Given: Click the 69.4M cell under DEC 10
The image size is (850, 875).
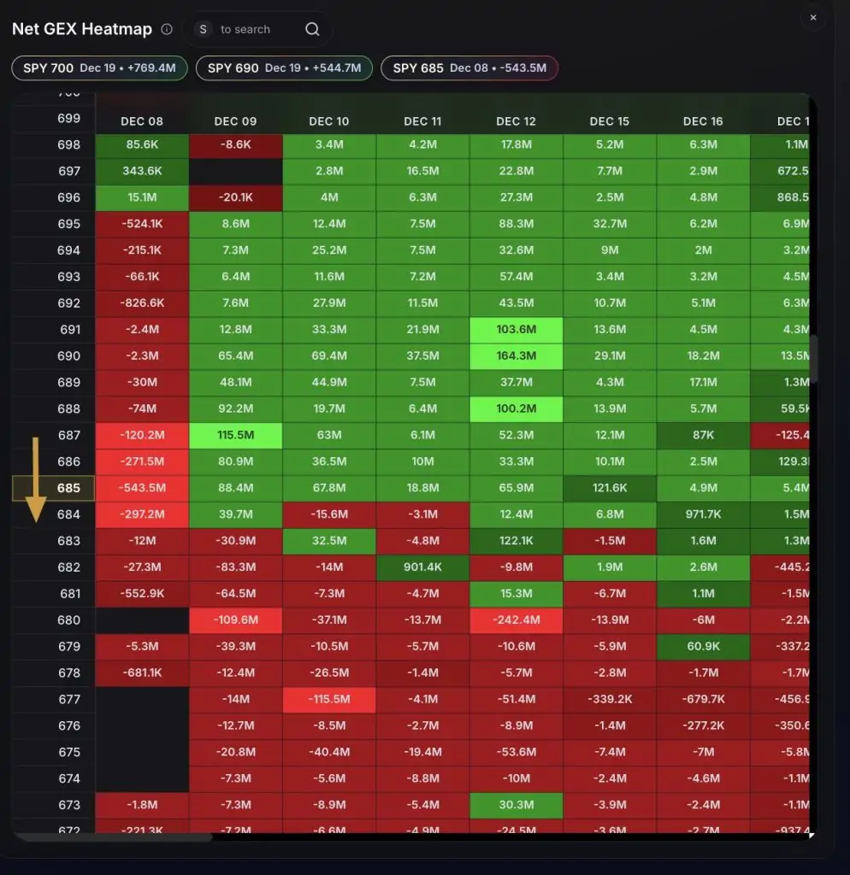Looking at the screenshot, I should click(329, 355).
